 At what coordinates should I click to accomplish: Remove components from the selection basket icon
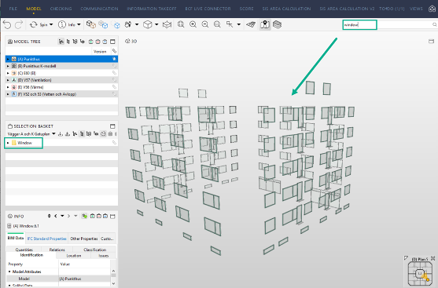pyautogui.click(x=116, y=25)
